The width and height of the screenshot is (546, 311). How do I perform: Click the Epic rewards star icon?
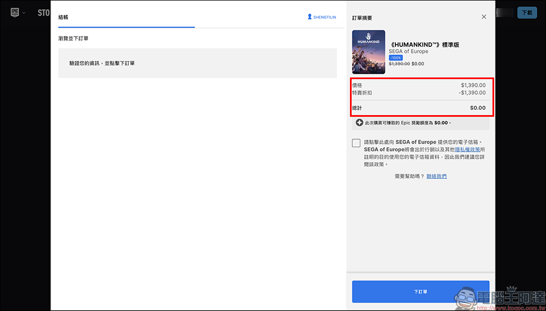pyautogui.click(x=359, y=123)
